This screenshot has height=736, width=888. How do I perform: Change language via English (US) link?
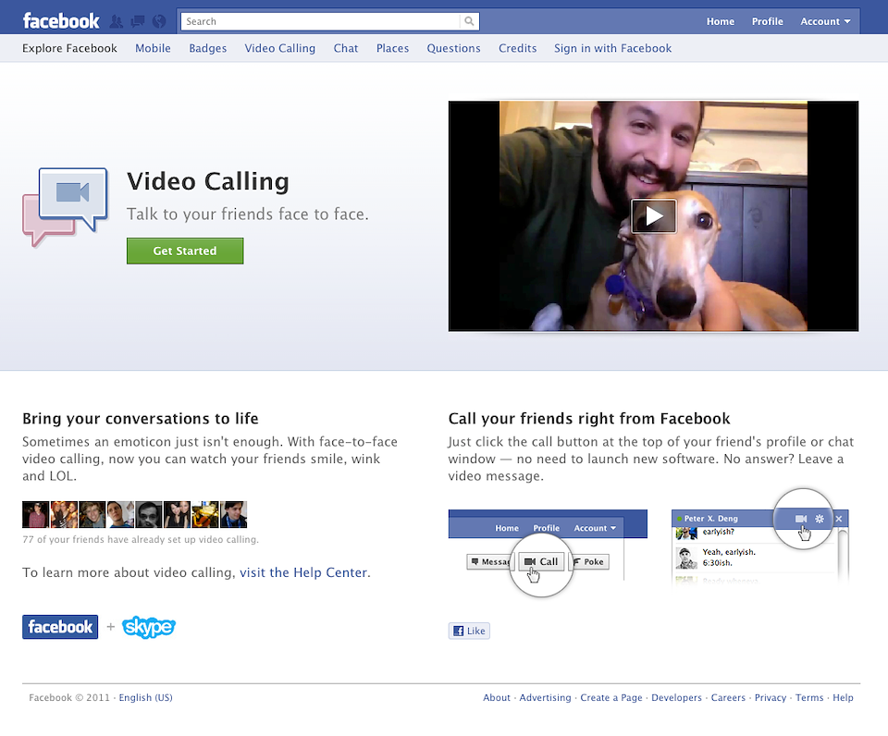(x=145, y=697)
